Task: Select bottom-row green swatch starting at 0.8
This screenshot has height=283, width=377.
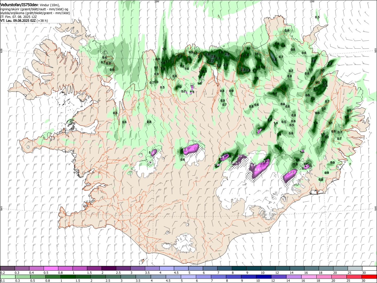Action: [53, 277]
